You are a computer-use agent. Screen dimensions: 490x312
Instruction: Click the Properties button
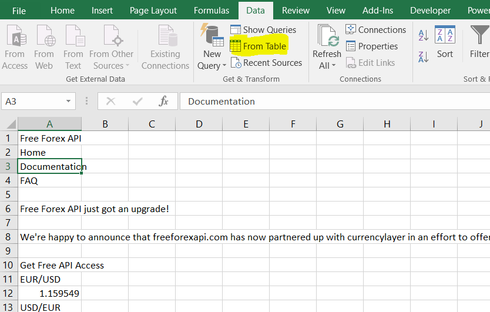click(372, 46)
